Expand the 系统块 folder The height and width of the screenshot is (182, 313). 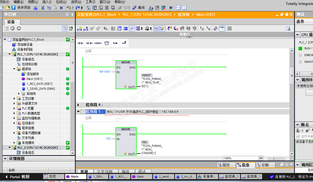[19, 94]
